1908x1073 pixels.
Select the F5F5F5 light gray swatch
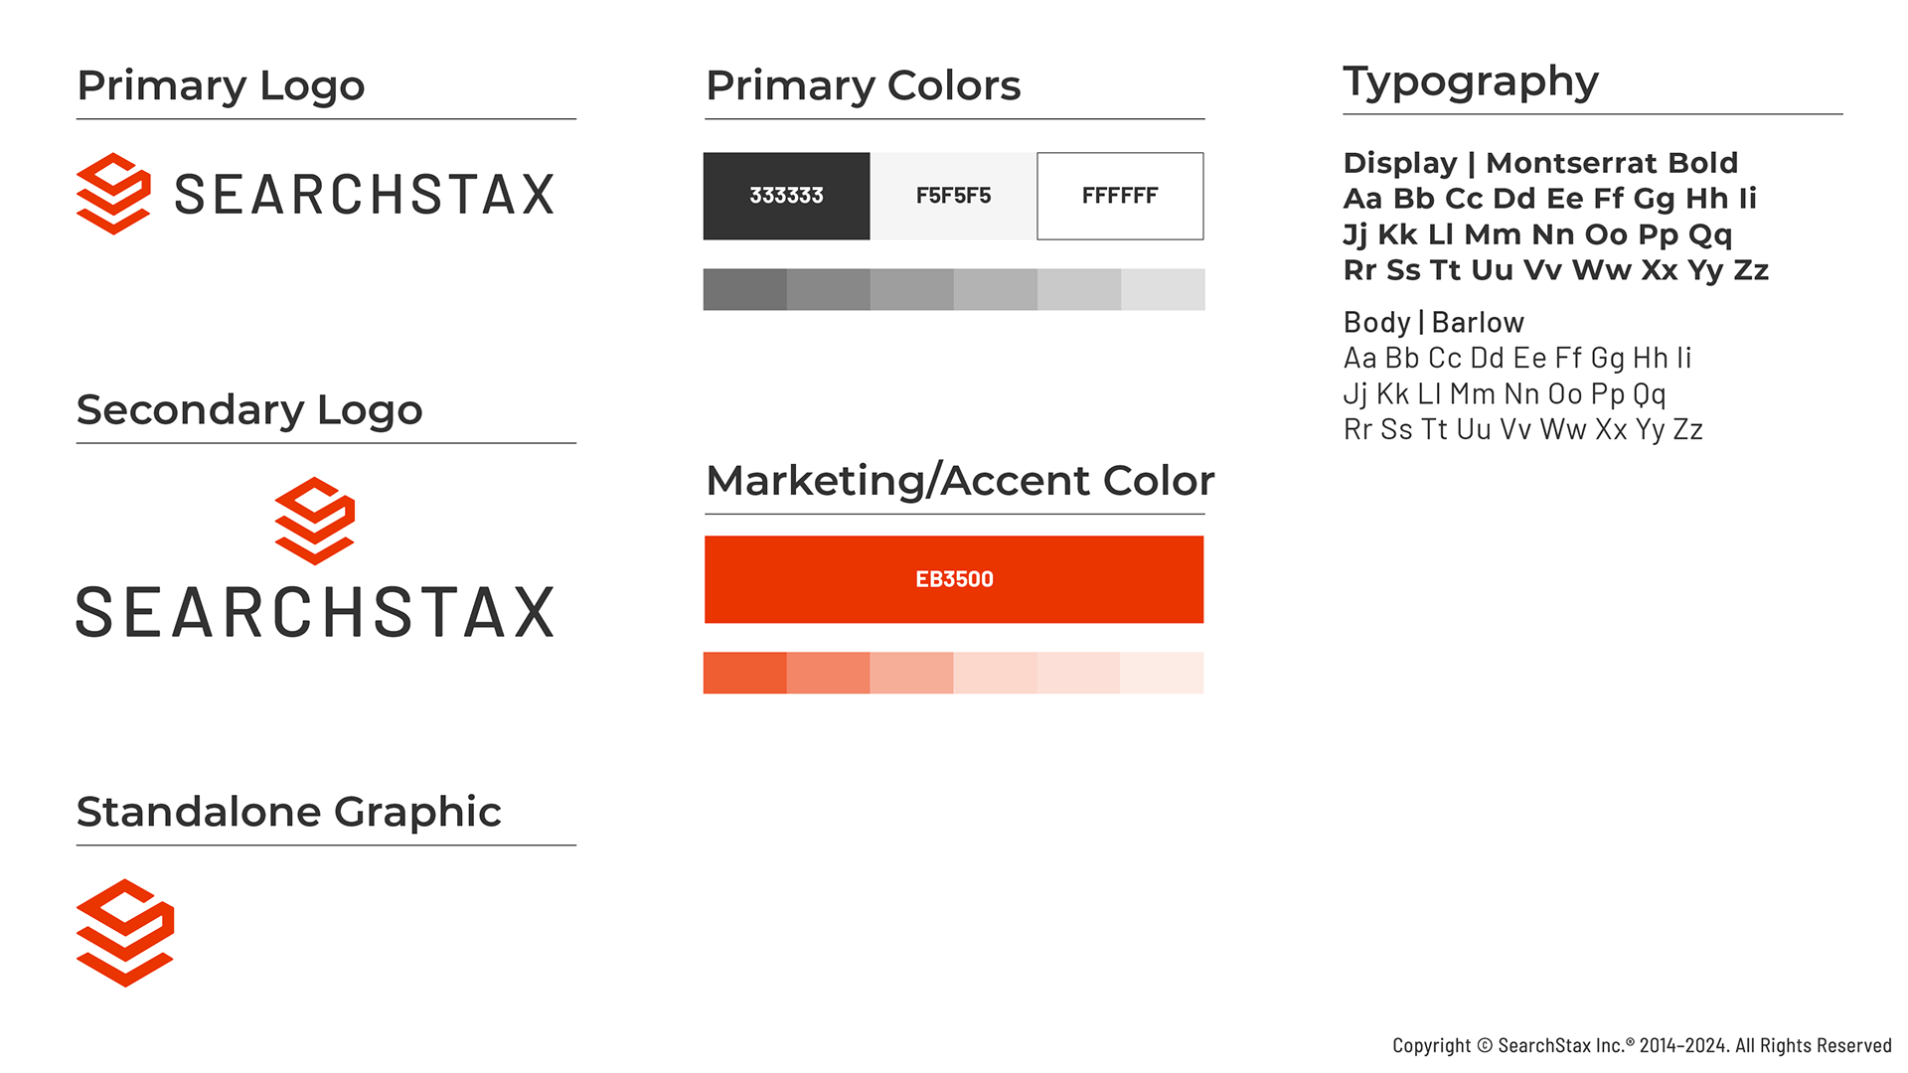(x=953, y=196)
